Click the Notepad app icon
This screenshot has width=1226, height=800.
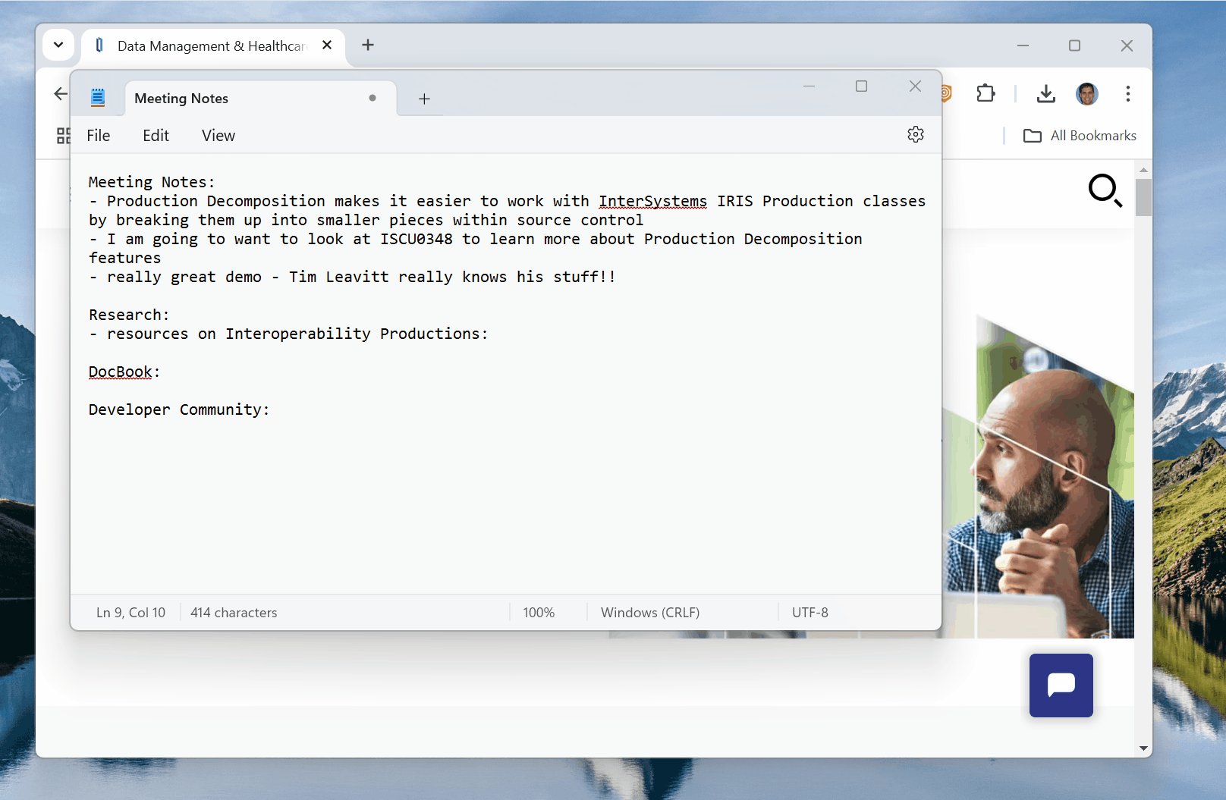click(98, 98)
